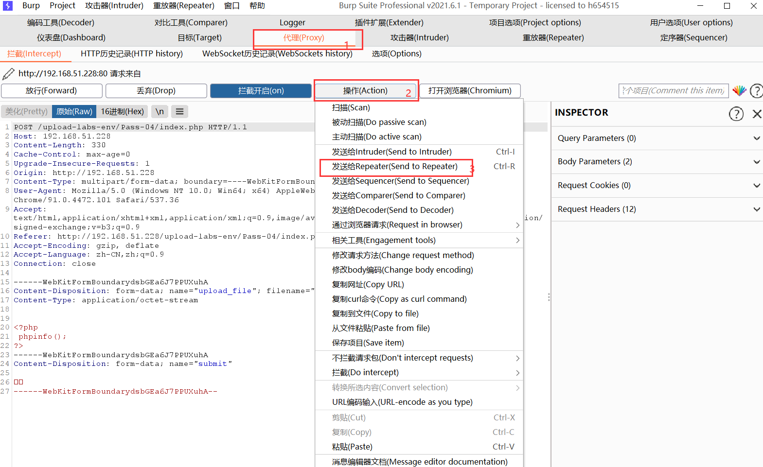
Task: Open the Inspector help question mark icon
Action: pyautogui.click(x=736, y=114)
